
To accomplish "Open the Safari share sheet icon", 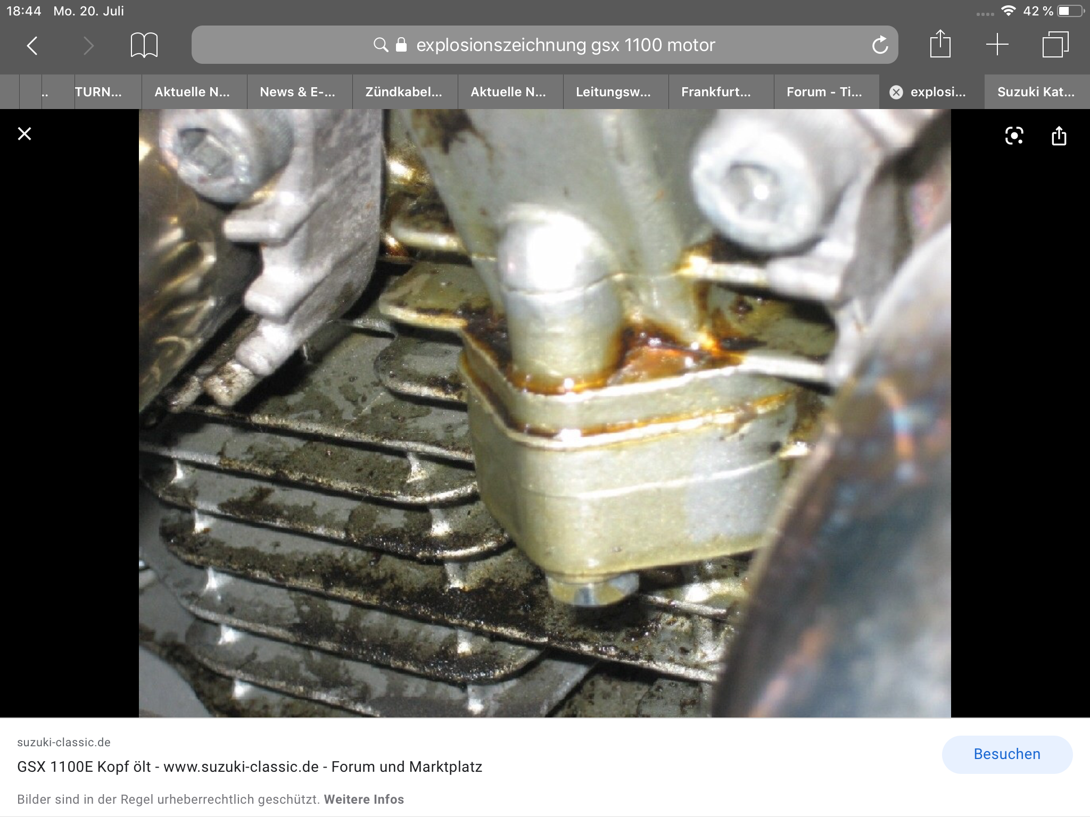I will (x=940, y=44).
